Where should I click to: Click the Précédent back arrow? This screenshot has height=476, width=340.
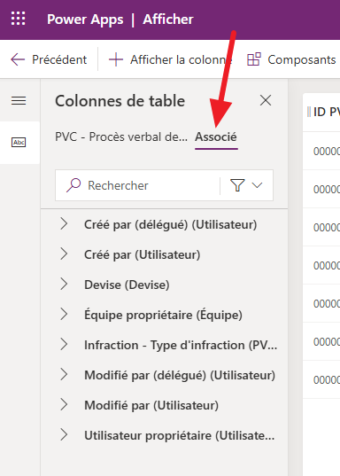click(x=18, y=59)
